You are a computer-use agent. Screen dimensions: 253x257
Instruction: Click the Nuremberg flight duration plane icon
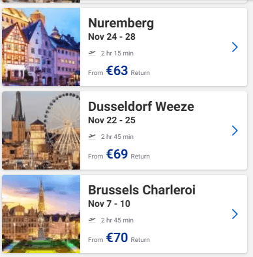pos(92,53)
